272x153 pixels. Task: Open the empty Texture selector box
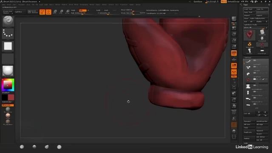coord(8,59)
